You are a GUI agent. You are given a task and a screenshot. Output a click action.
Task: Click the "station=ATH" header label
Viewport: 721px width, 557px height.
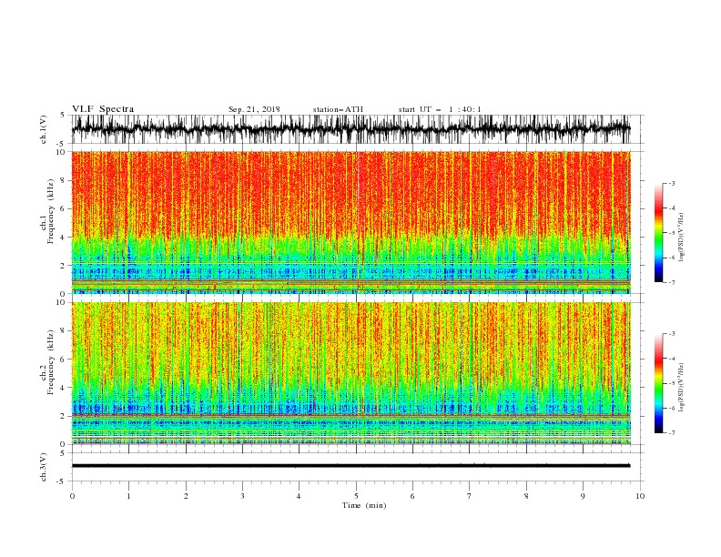point(338,109)
